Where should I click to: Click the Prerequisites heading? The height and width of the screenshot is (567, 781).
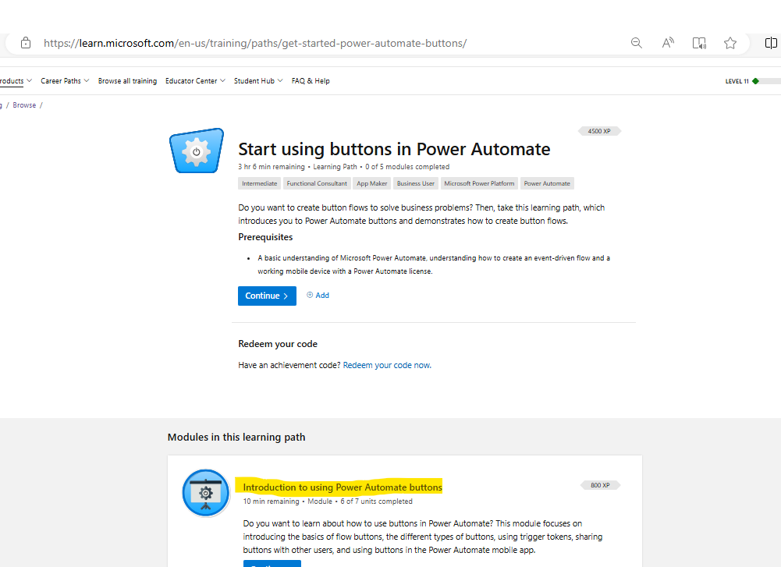point(265,237)
